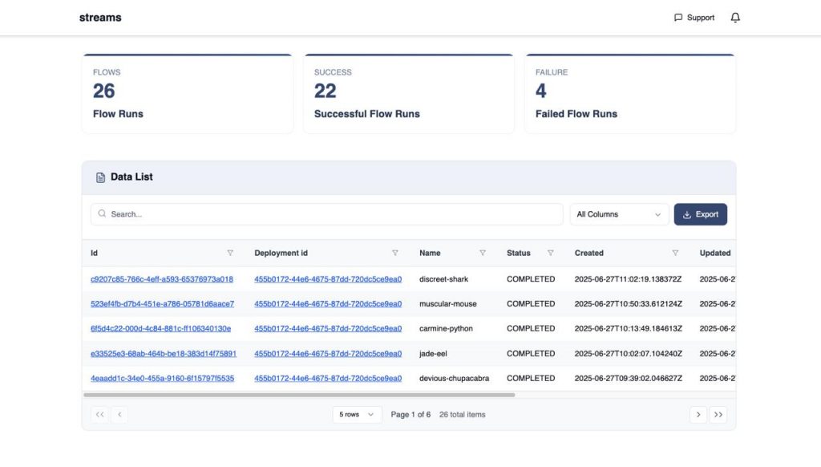Open the Id column filter icon
The width and height of the screenshot is (821, 467).
(232, 253)
